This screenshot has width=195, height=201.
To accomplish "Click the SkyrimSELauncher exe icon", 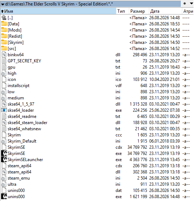I will 4,160.
